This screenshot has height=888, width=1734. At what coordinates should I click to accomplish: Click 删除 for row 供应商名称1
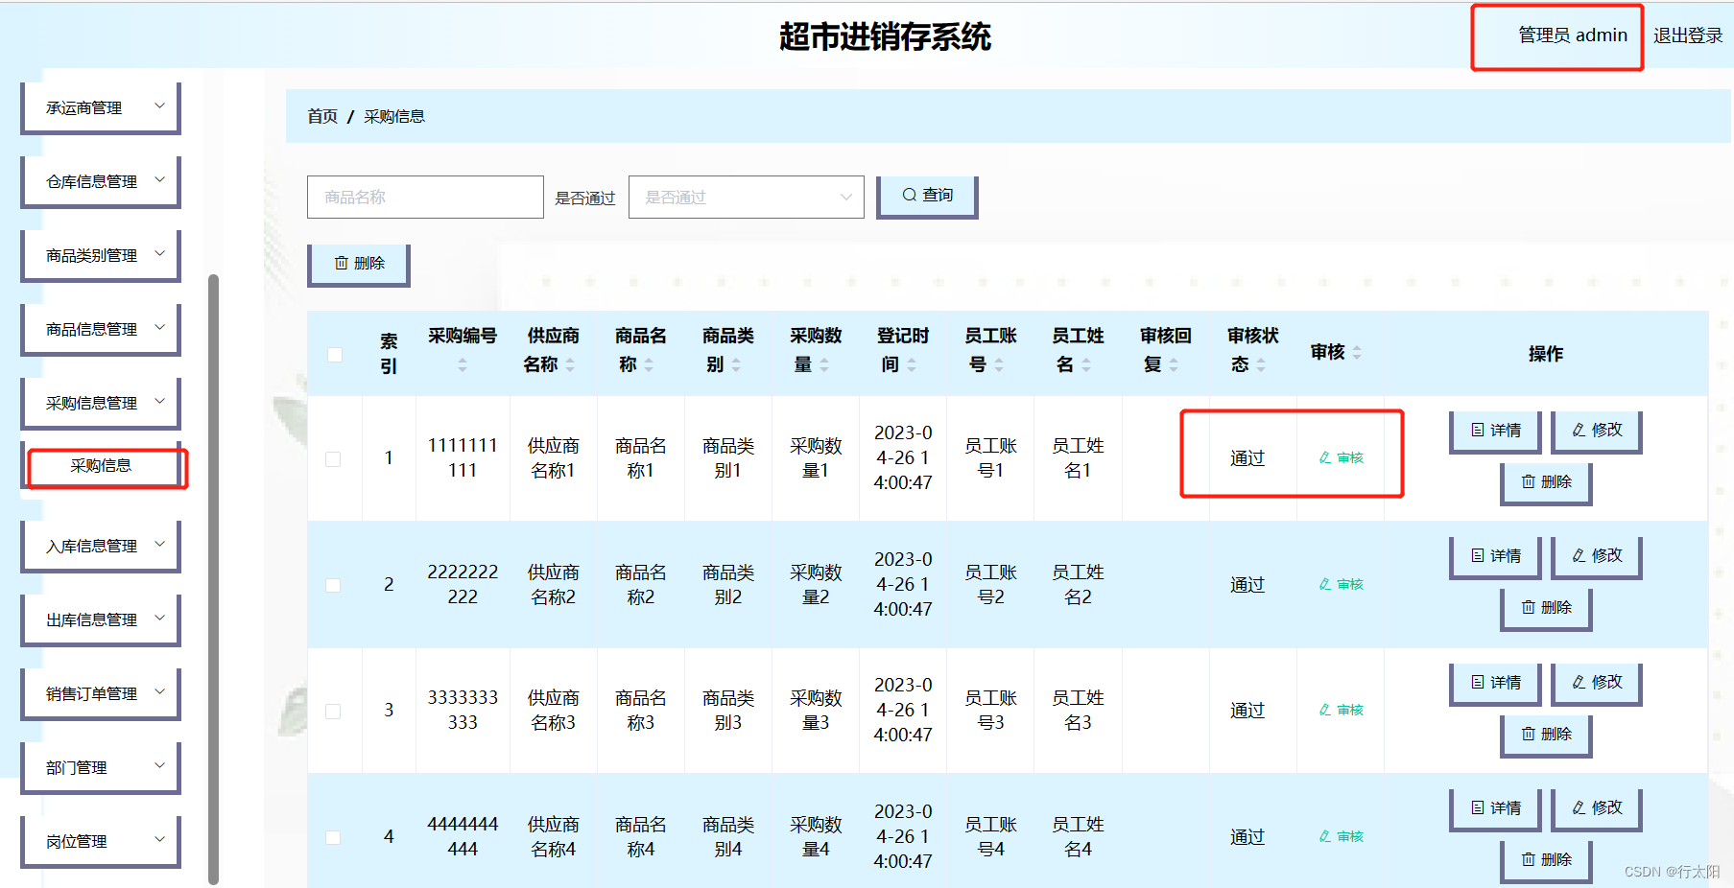point(1546,482)
